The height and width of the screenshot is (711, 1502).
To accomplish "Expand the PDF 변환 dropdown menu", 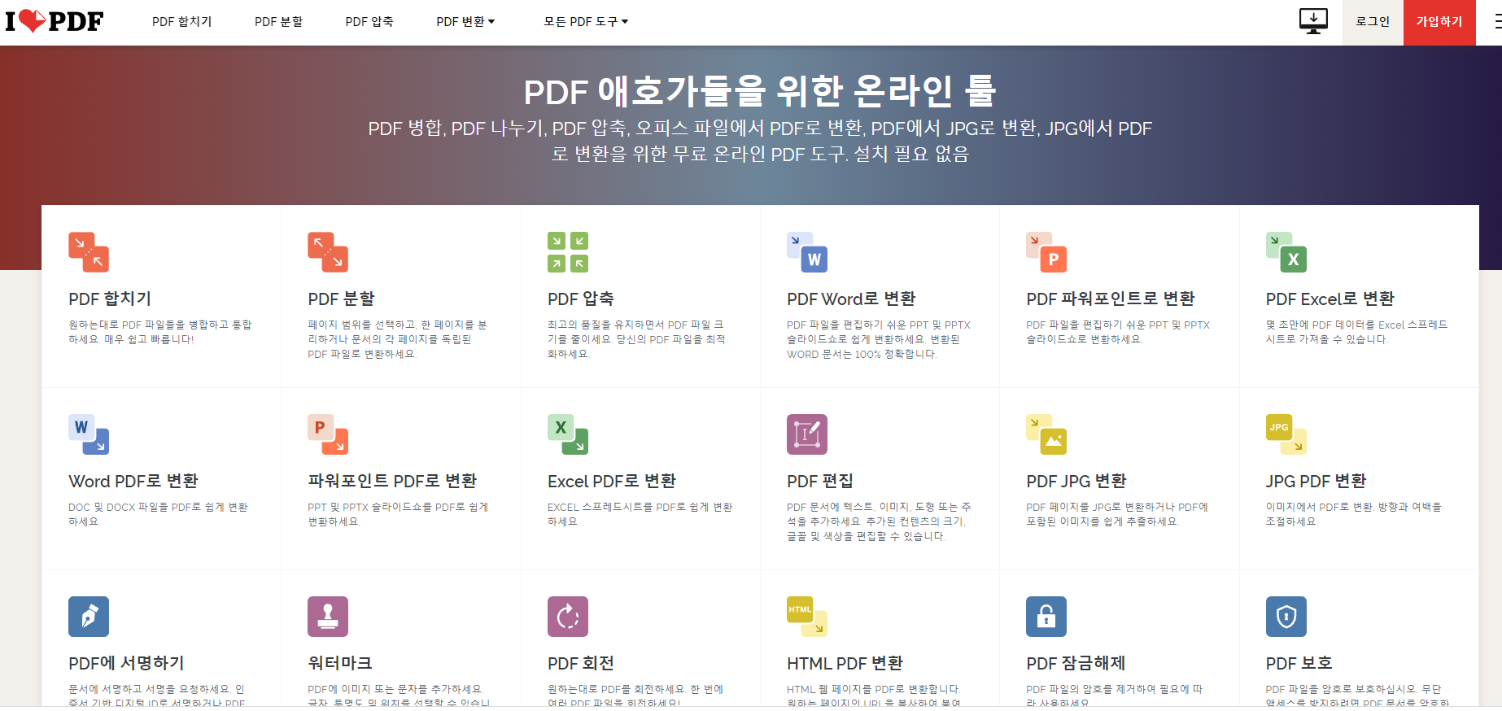I will [465, 22].
